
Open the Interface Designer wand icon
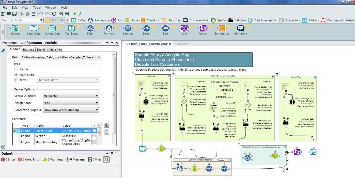[x=81, y=14]
